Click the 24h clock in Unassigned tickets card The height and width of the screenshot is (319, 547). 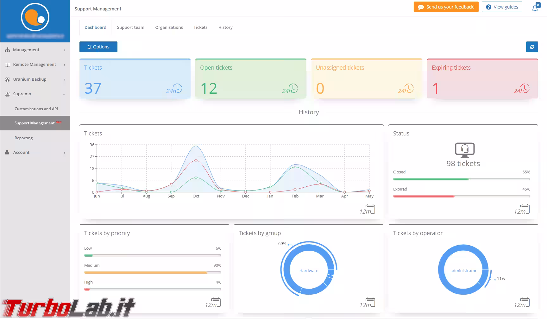click(x=406, y=89)
